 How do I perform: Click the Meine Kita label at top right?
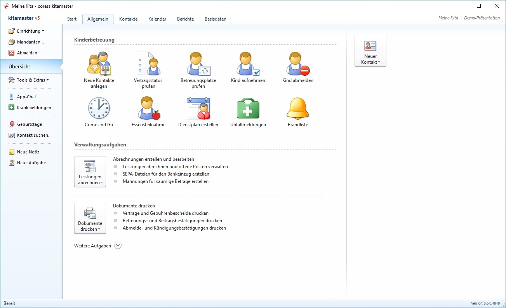coord(448,18)
